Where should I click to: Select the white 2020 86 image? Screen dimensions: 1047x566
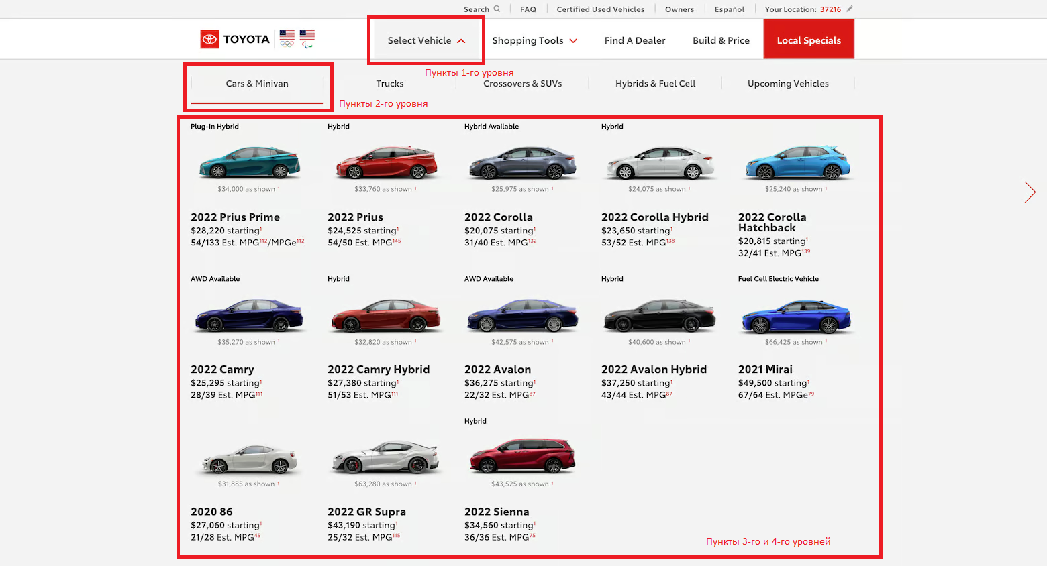(250, 460)
